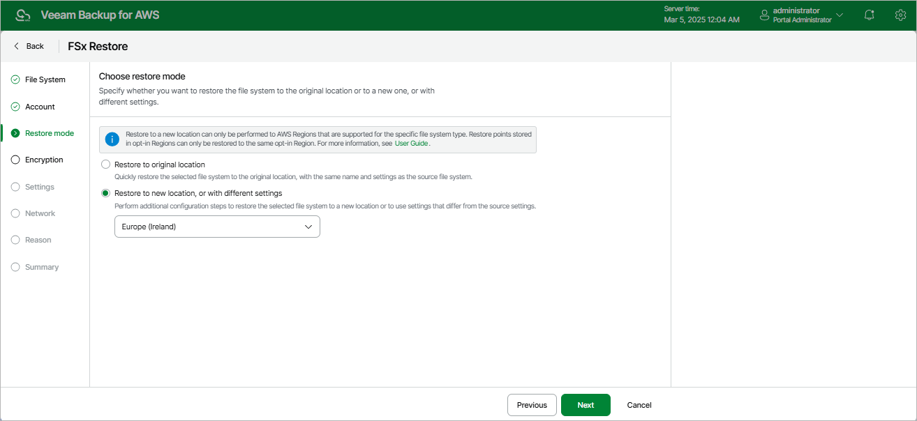Click the Restore mode current step icon
This screenshot has height=421, width=917.
click(x=15, y=133)
